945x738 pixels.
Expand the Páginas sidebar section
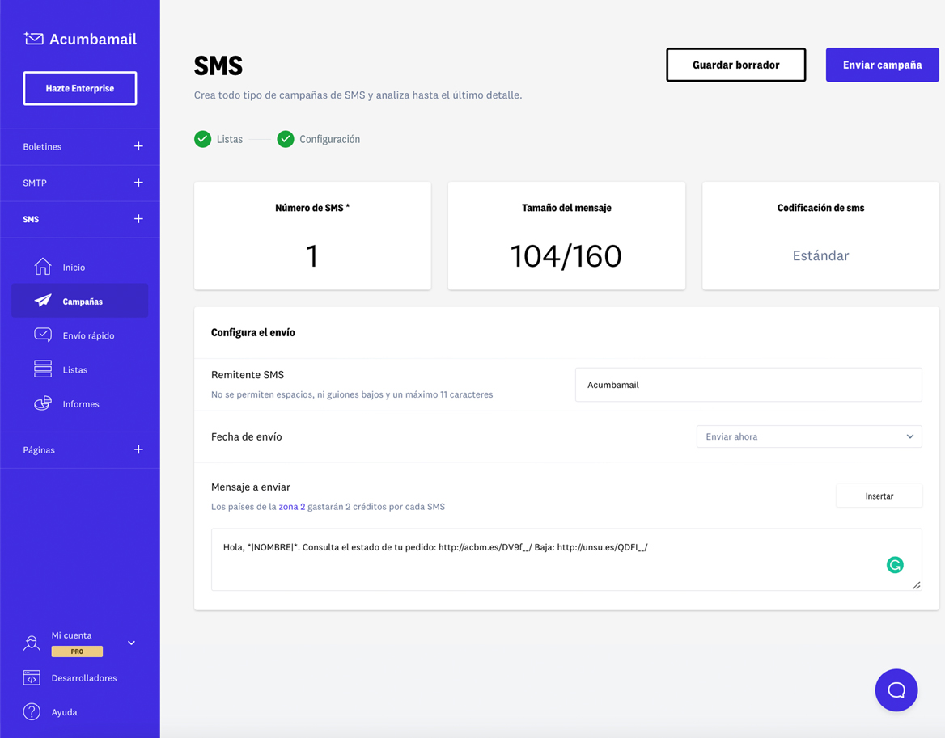[138, 449]
